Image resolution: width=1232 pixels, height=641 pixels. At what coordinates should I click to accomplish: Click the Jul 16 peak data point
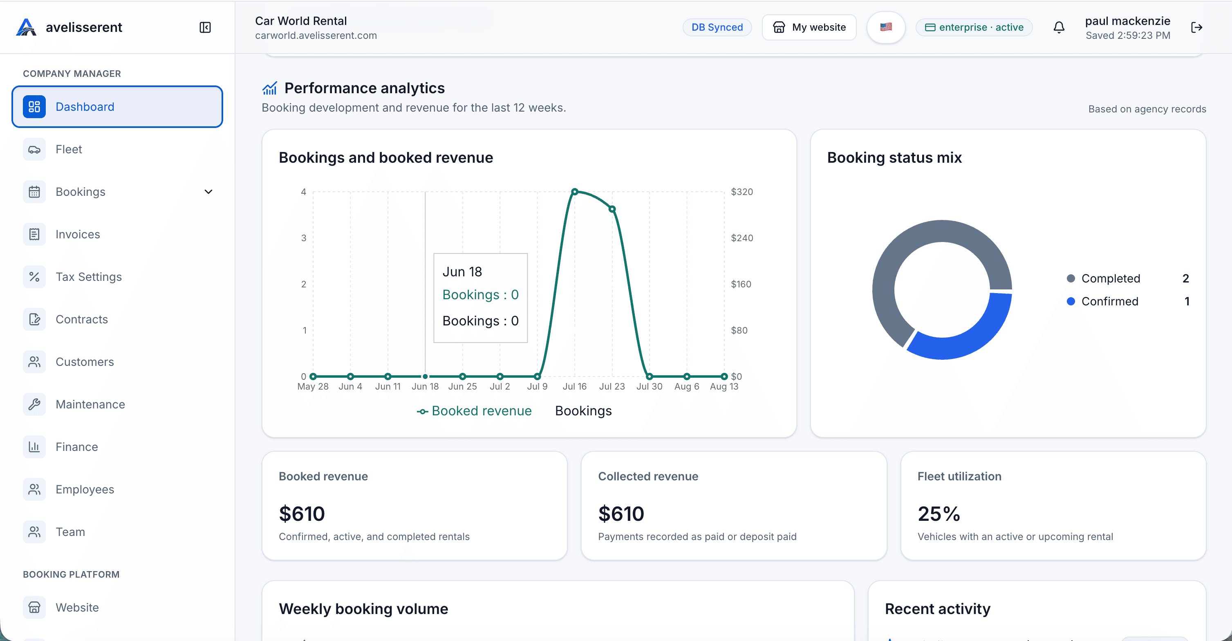pyautogui.click(x=574, y=192)
